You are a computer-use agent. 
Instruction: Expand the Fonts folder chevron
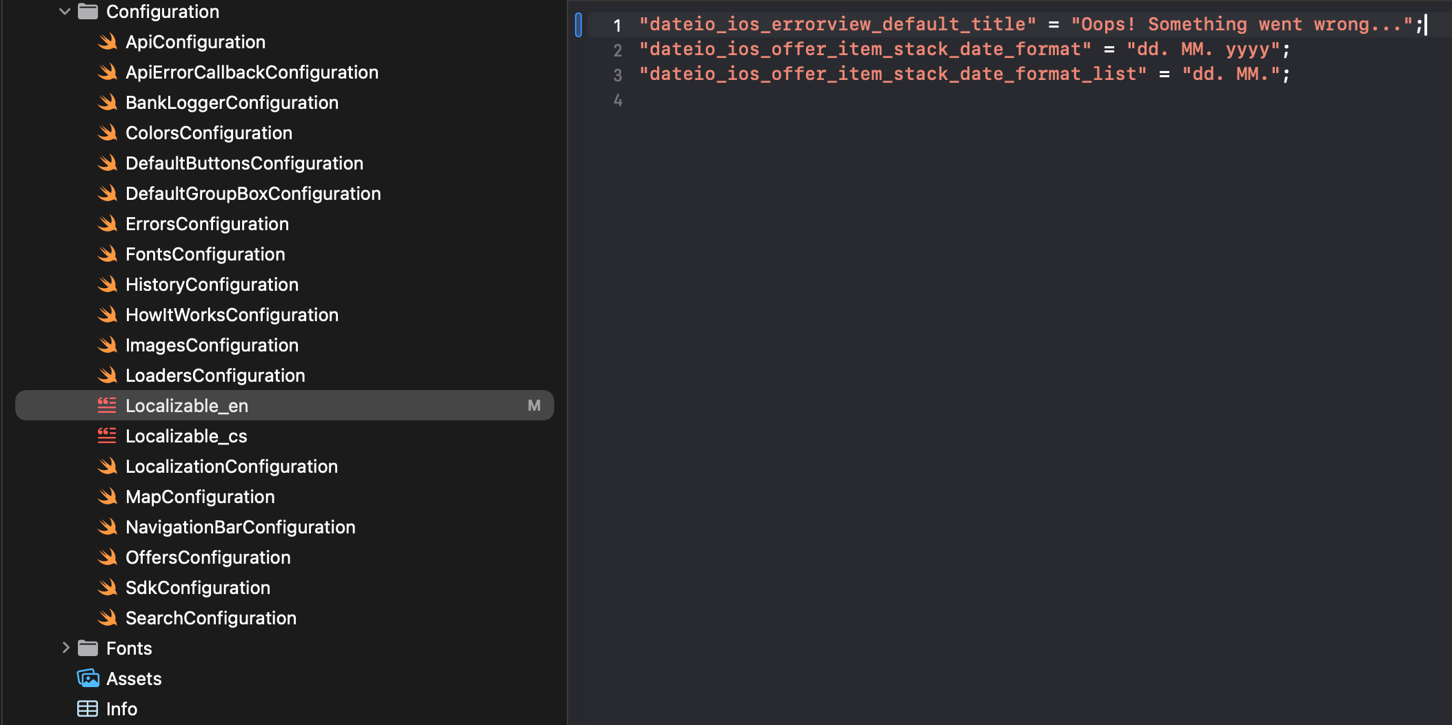(x=65, y=648)
